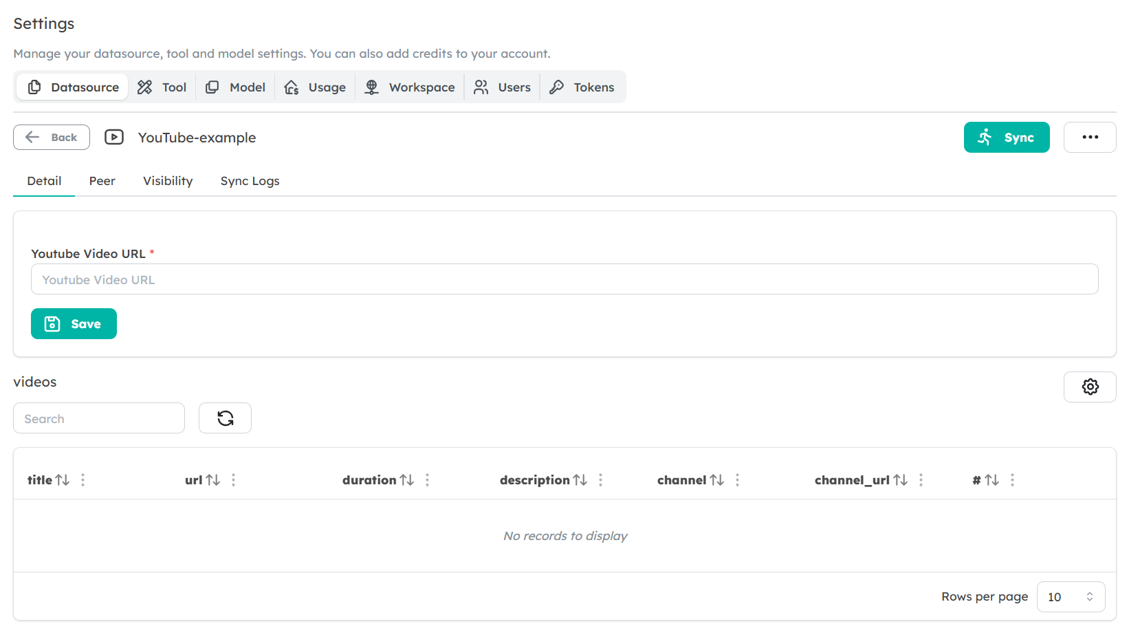This screenshot has width=1129, height=635.
Task: Refresh the videos table
Action: (x=225, y=418)
